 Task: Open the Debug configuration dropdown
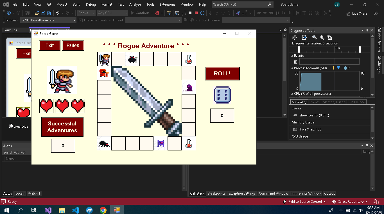[x=86, y=13]
